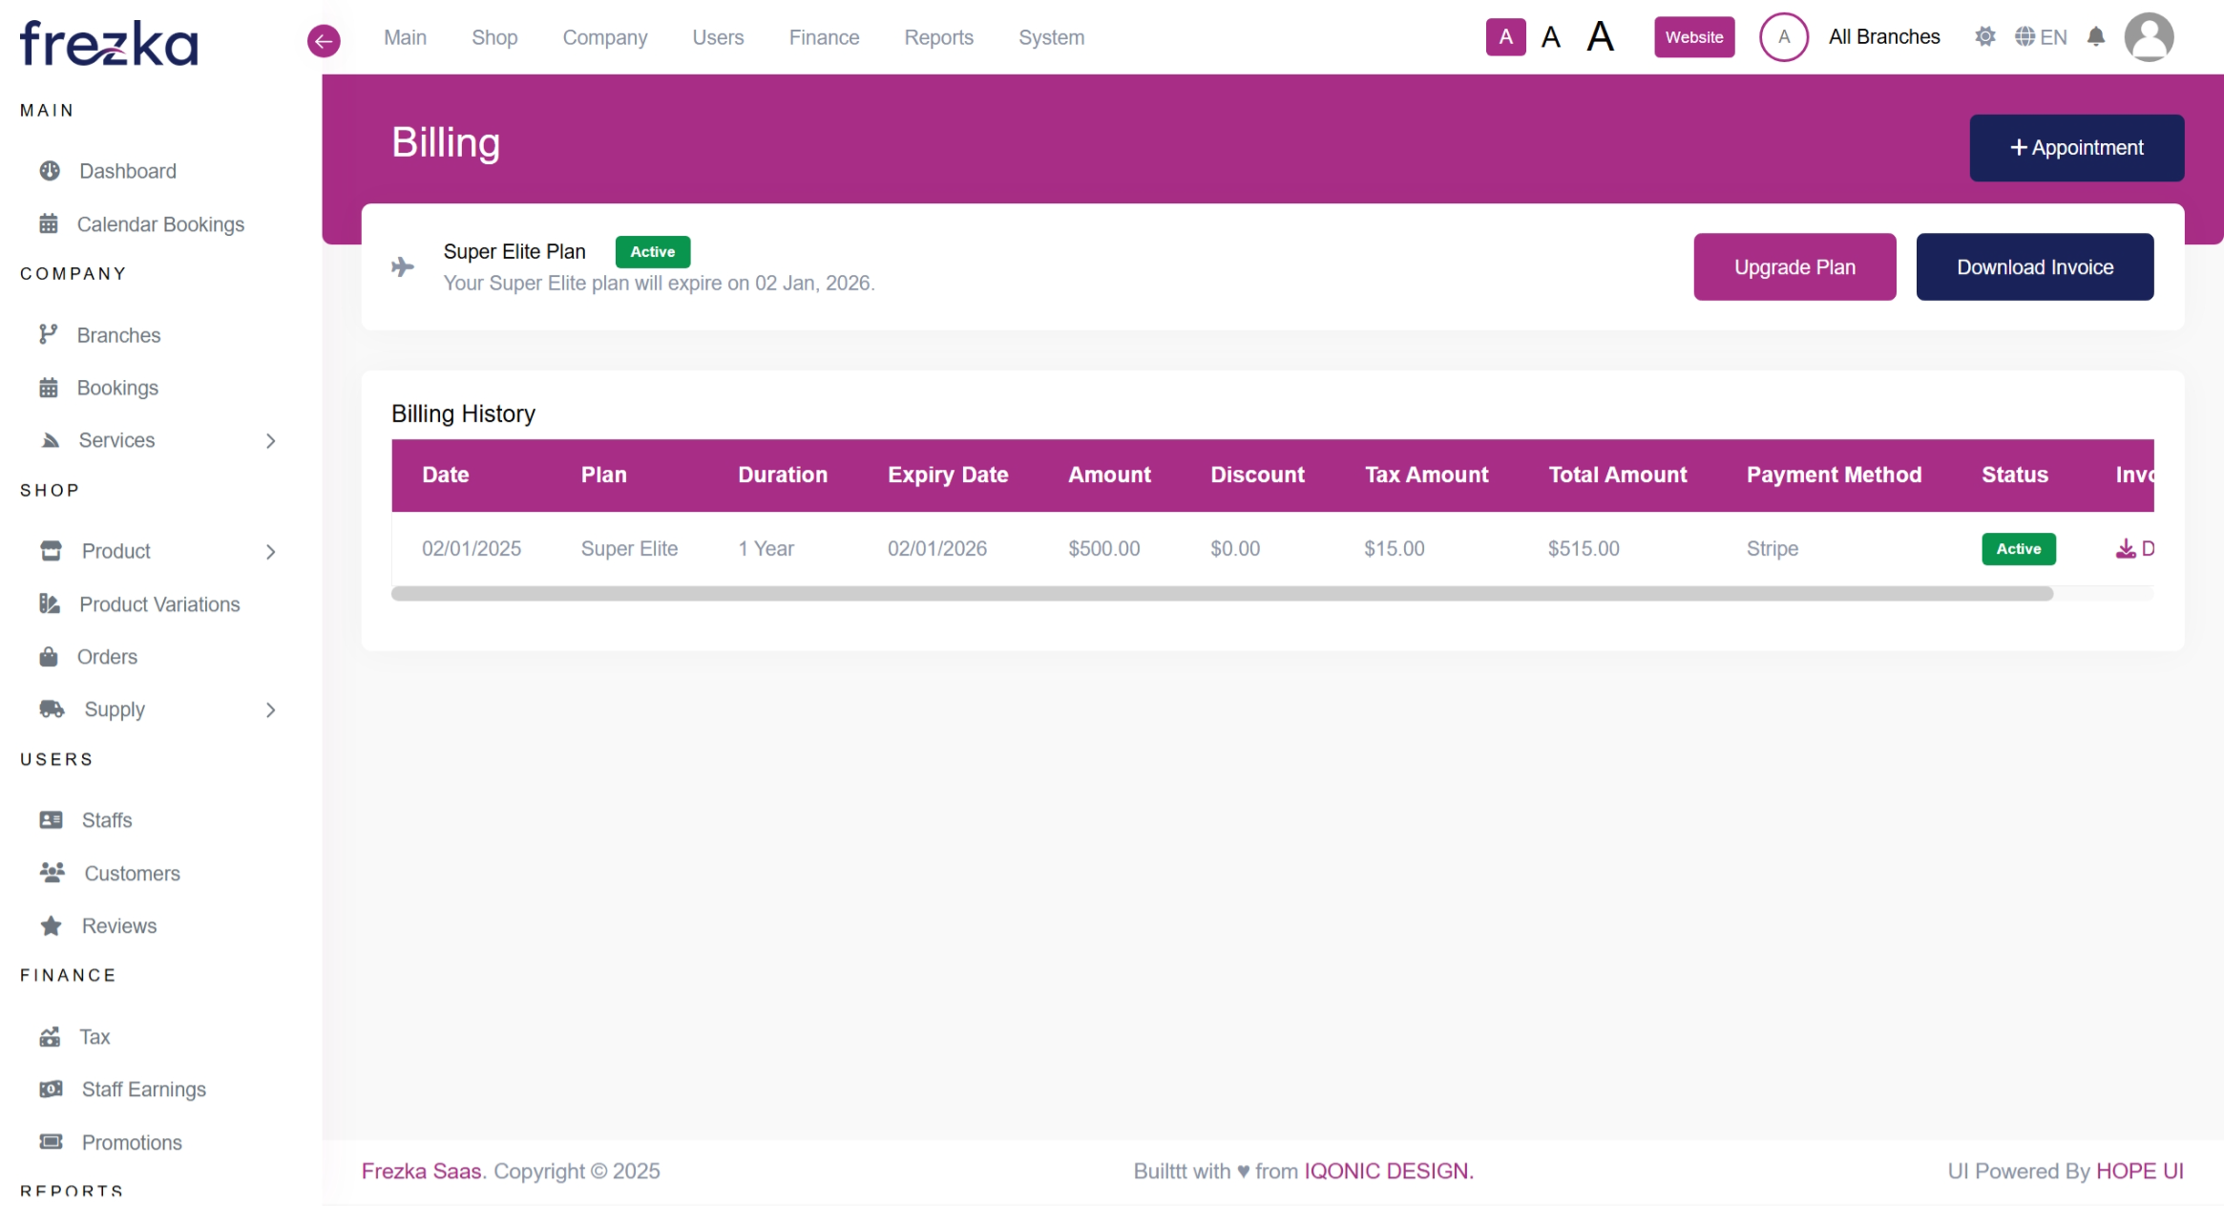Click the Upgrade Plan button
The image size is (2224, 1206).
coord(1794,267)
